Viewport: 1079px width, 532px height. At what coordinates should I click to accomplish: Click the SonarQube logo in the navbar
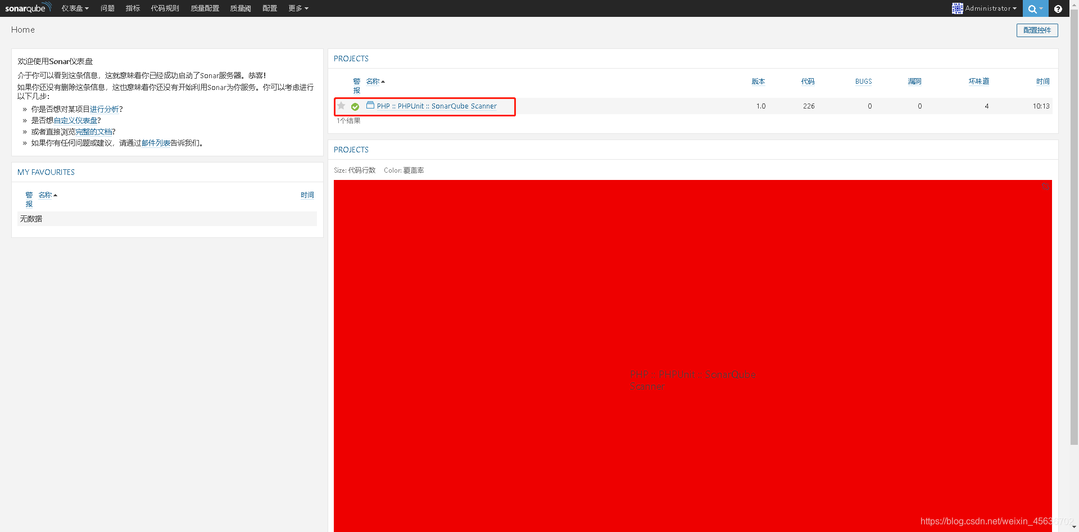(x=27, y=8)
